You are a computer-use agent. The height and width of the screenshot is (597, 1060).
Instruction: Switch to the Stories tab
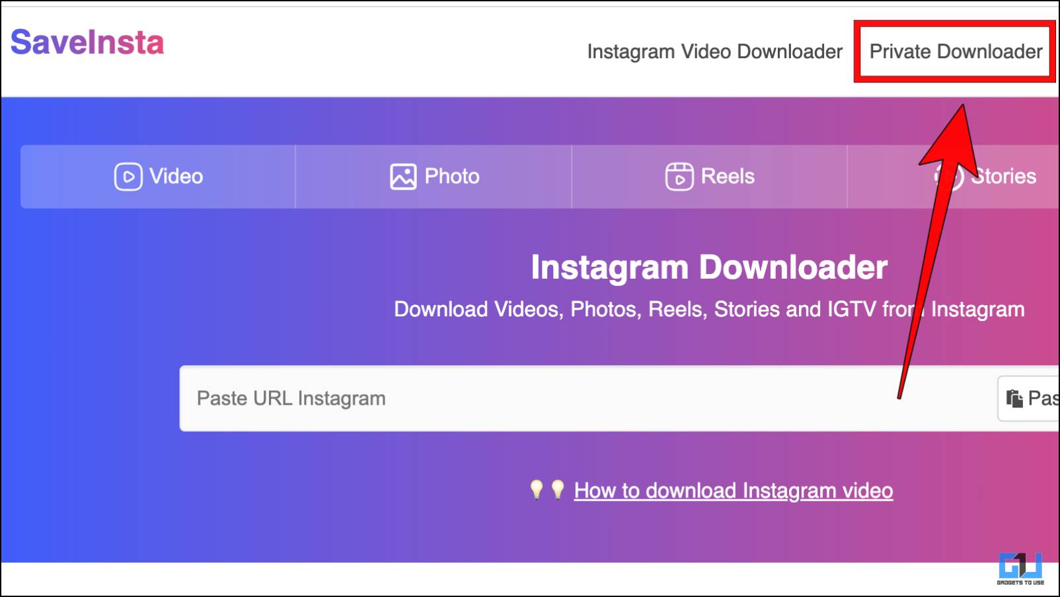tap(954, 176)
